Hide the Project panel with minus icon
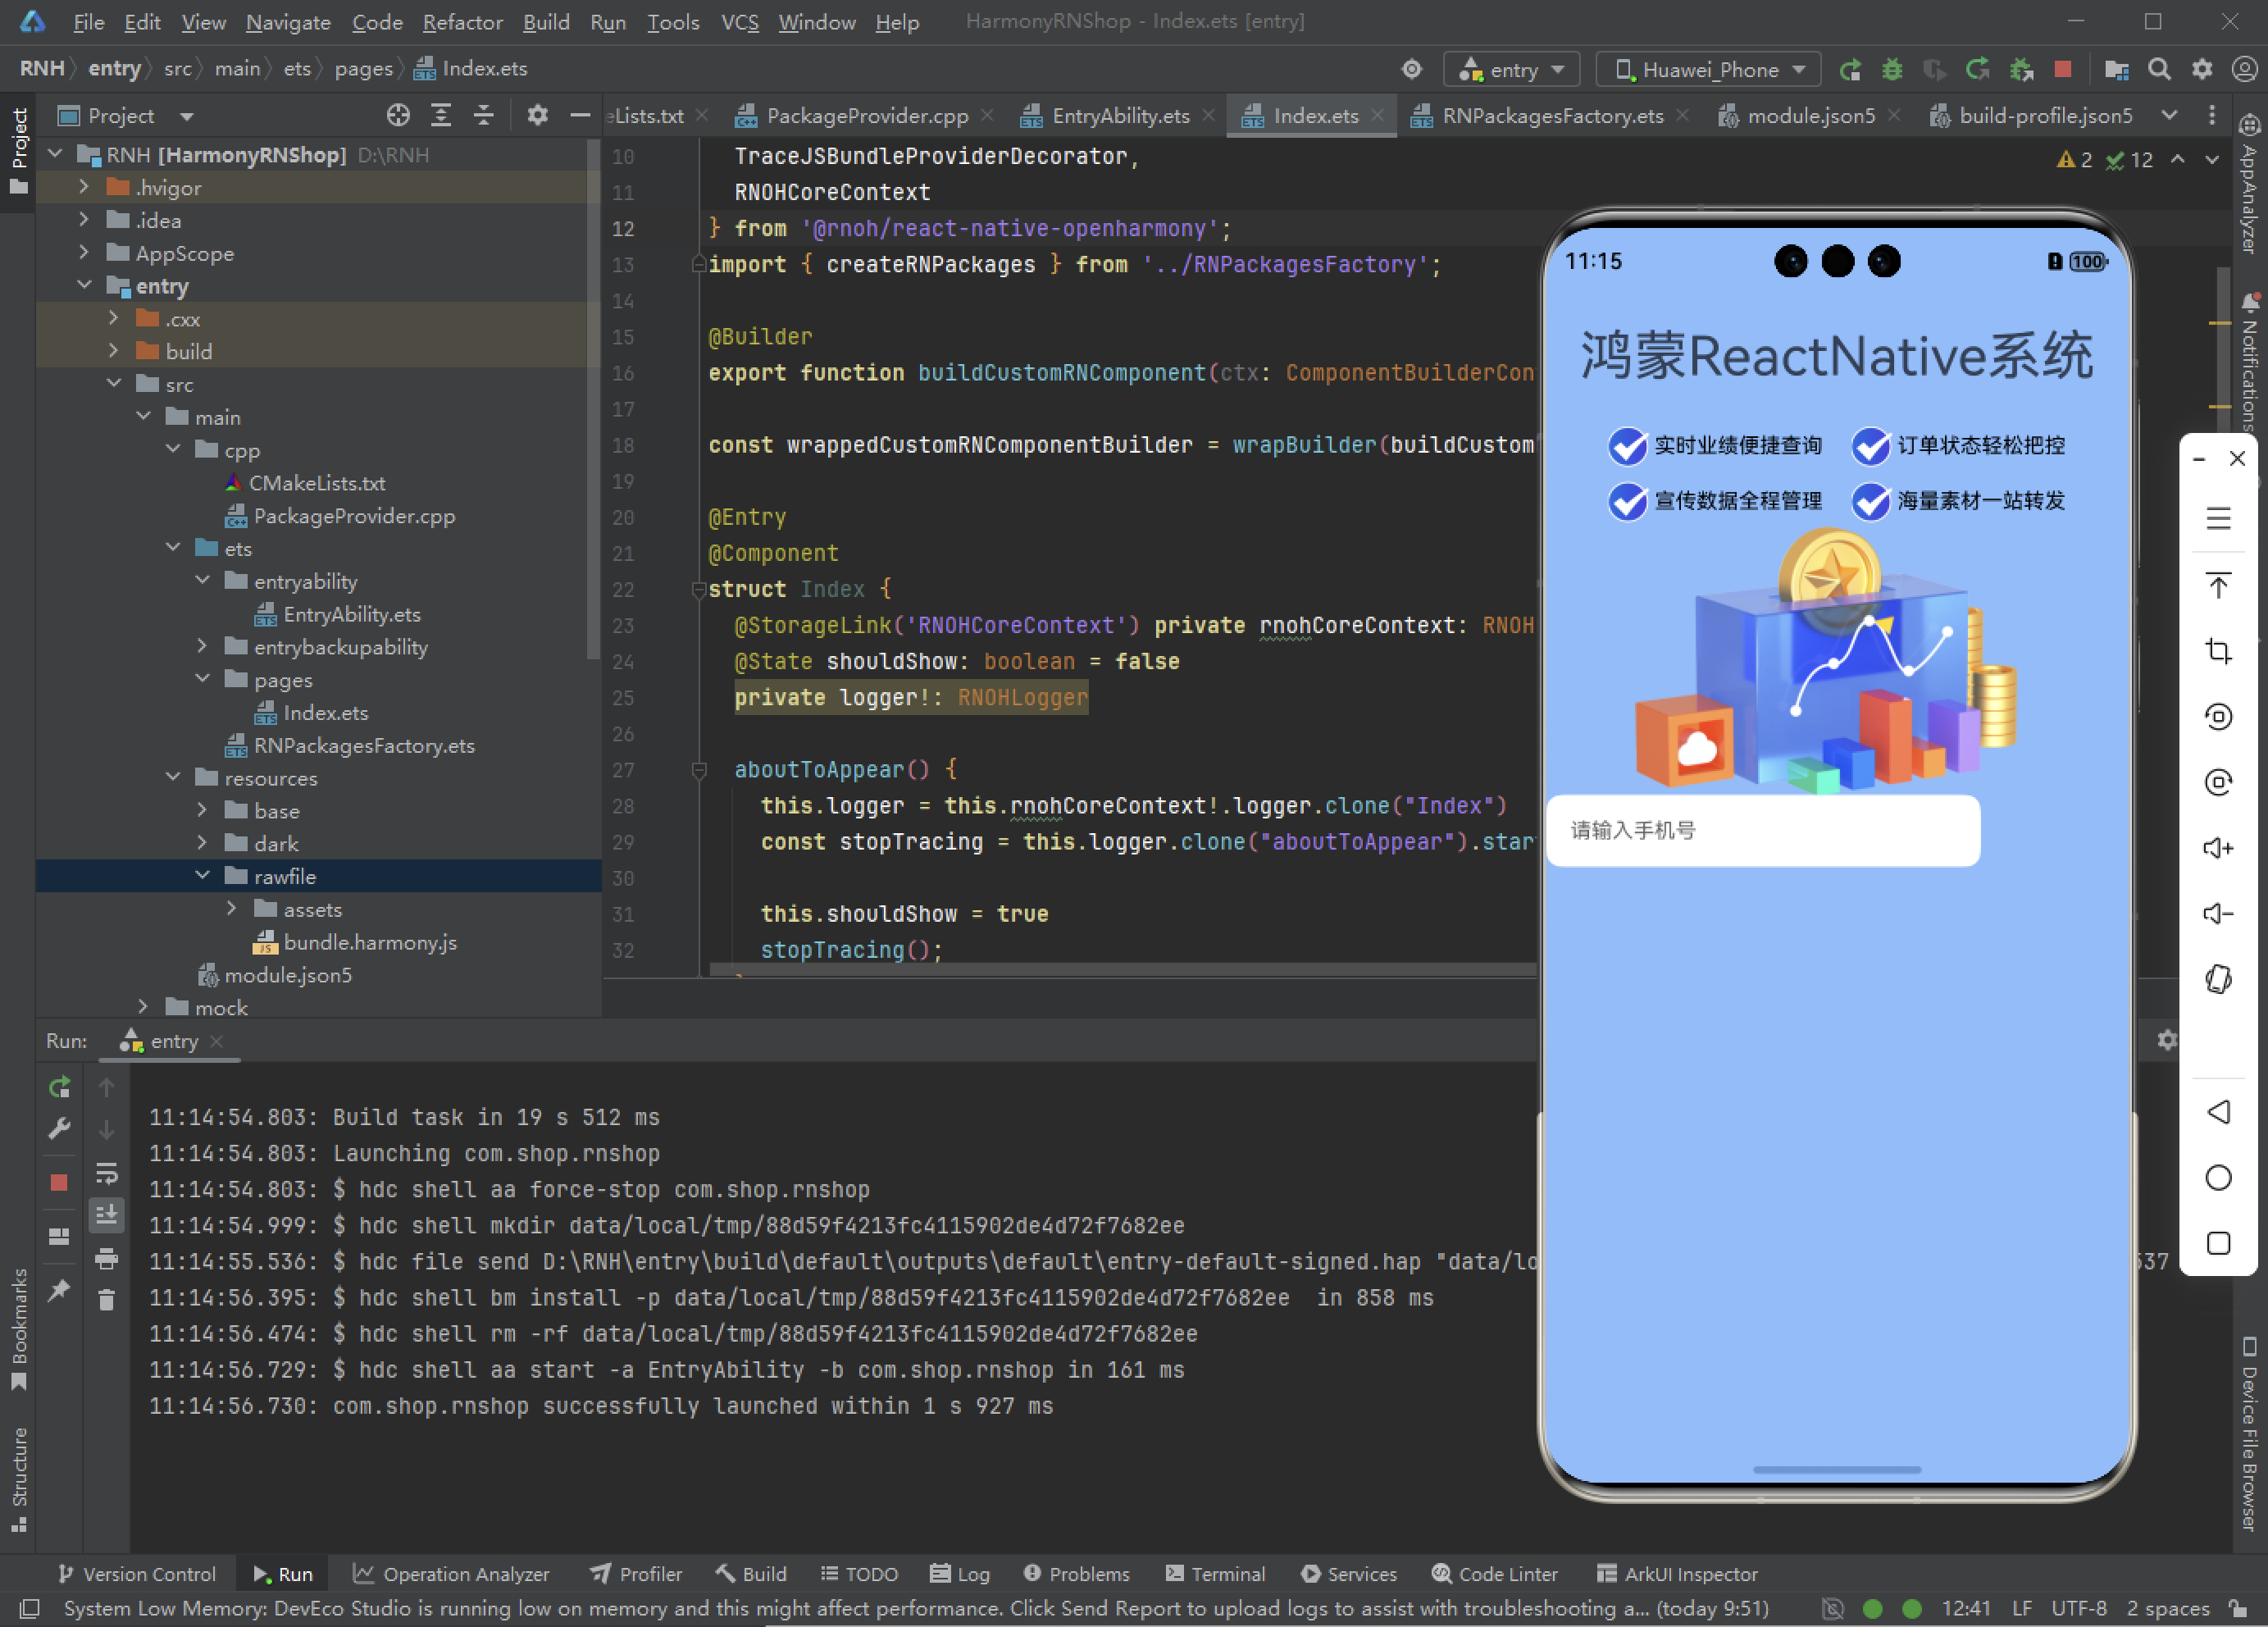This screenshot has width=2268, height=1627. pyautogui.click(x=580, y=116)
